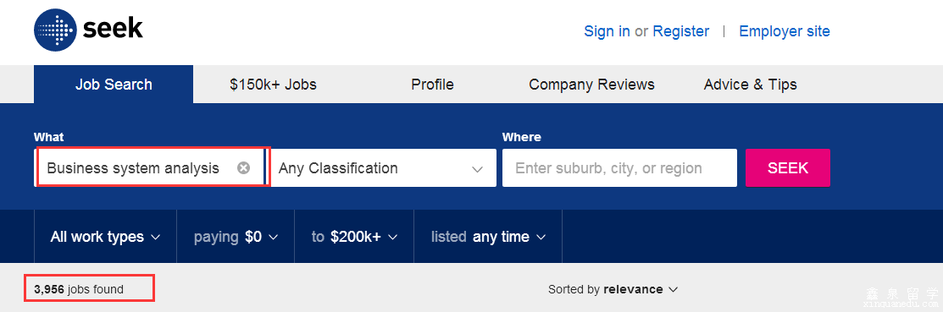Open the $150k+ Jobs tab
Screen dimensions: 943x312
pos(273,85)
